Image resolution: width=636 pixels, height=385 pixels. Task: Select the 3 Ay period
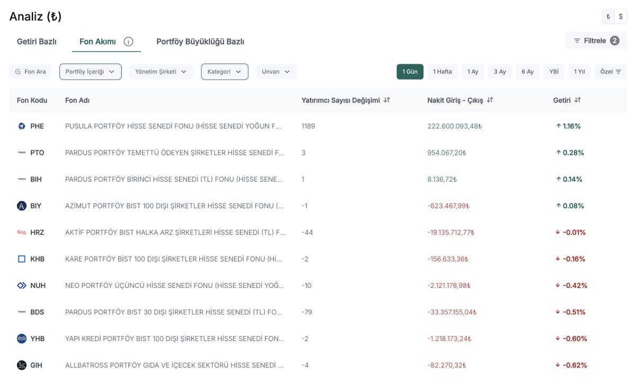(500, 72)
